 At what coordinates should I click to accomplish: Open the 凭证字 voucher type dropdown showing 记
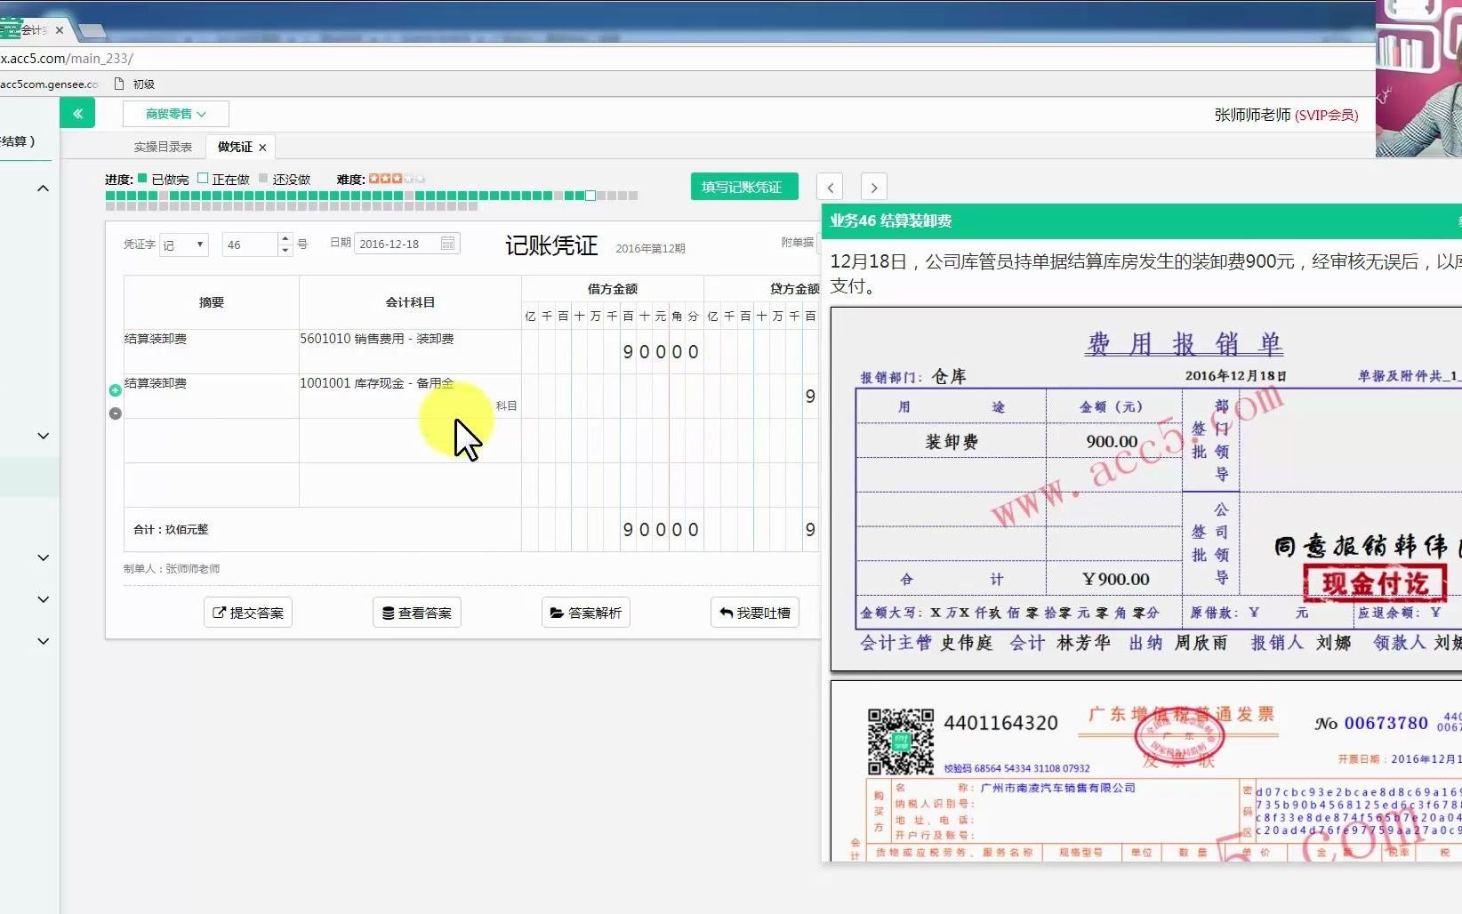(x=184, y=244)
